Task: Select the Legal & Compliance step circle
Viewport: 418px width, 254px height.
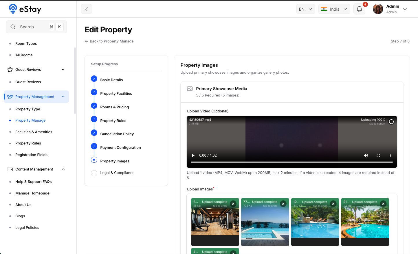Action: [94, 173]
